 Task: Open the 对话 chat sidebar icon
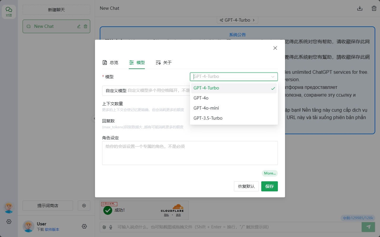coord(9,12)
